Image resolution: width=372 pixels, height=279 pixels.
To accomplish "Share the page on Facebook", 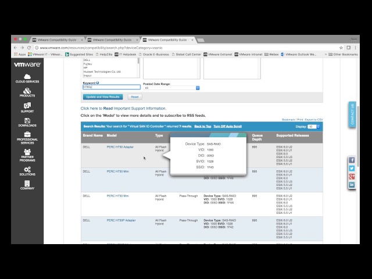I will tap(352, 160).
